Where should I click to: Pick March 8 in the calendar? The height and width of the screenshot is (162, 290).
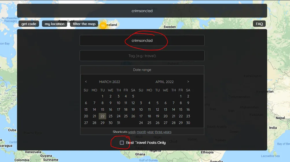tap(102, 103)
